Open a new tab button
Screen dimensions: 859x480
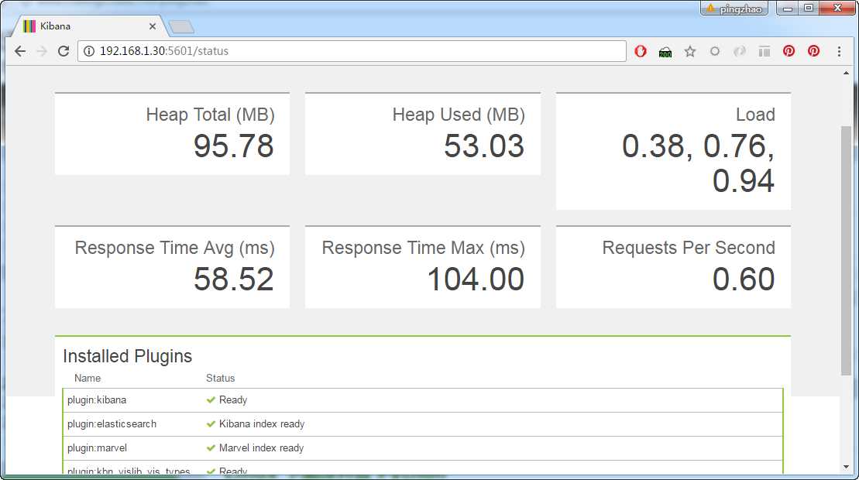[180, 26]
